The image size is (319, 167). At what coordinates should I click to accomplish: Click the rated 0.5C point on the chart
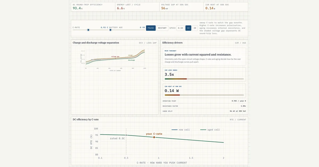tap(126, 135)
